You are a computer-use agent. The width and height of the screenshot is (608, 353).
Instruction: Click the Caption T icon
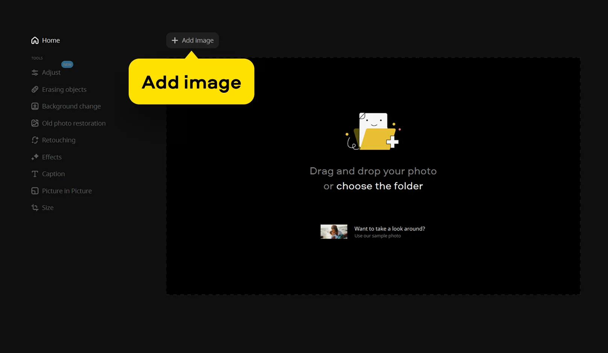(x=35, y=174)
